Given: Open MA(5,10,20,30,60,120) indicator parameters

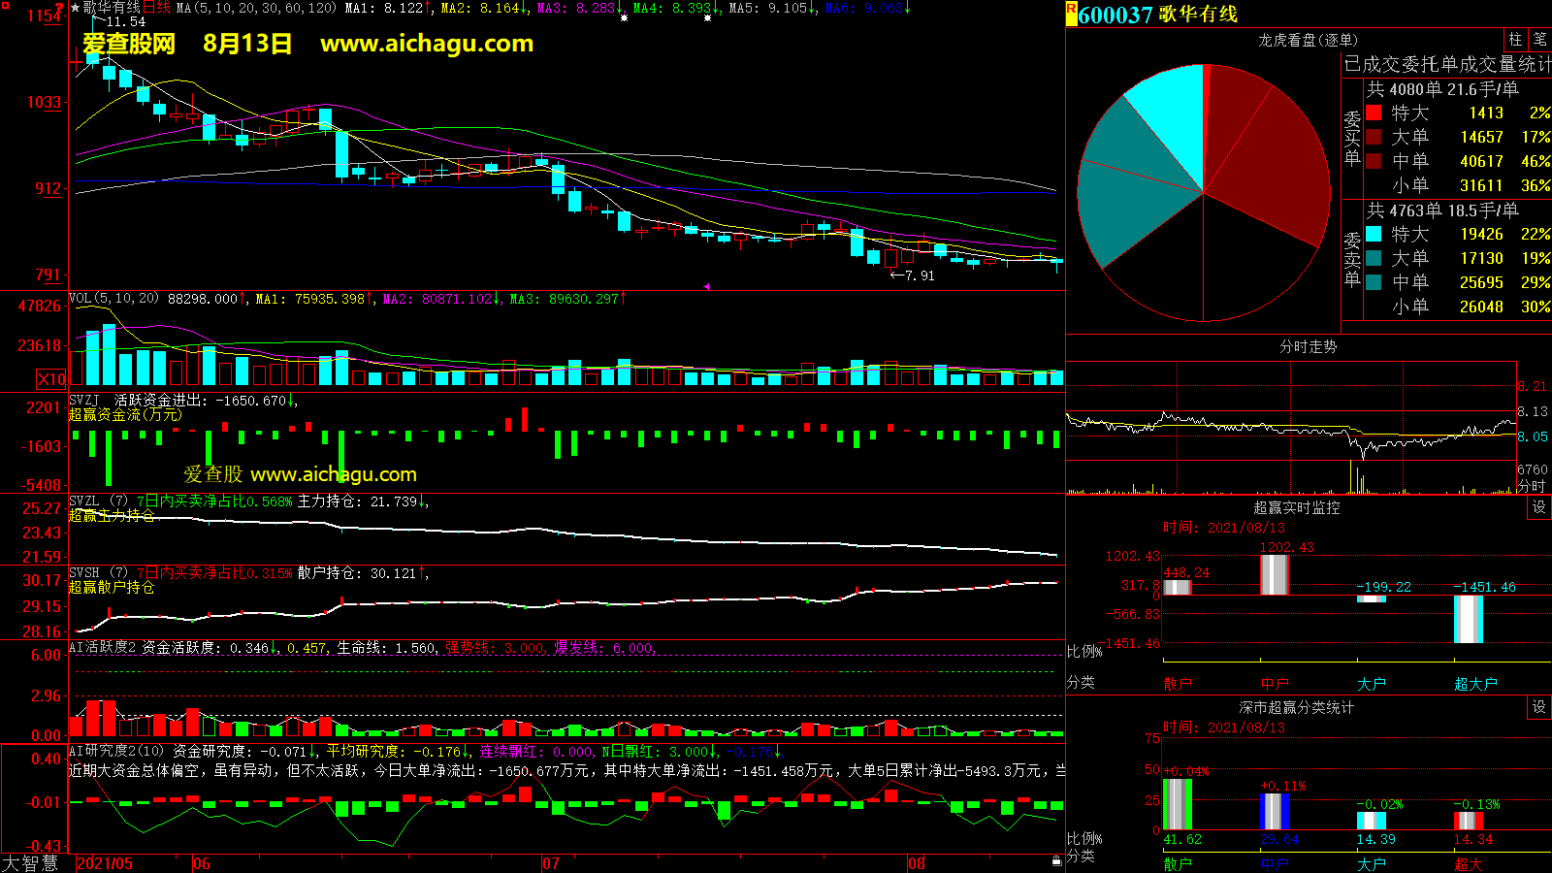Looking at the screenshot, I should (256, 8).
